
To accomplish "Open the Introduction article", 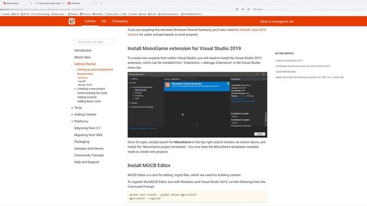I will (83, 50).
